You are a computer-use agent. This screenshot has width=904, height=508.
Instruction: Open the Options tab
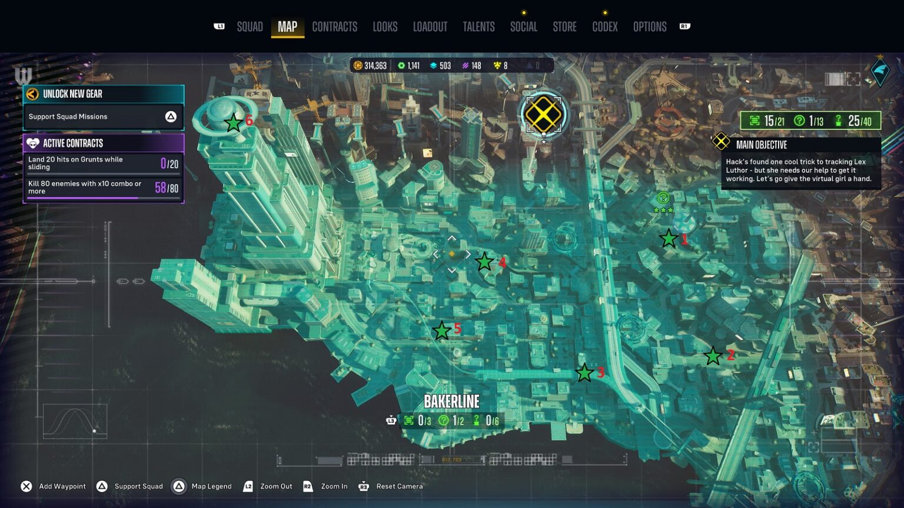tap(650, 26)
